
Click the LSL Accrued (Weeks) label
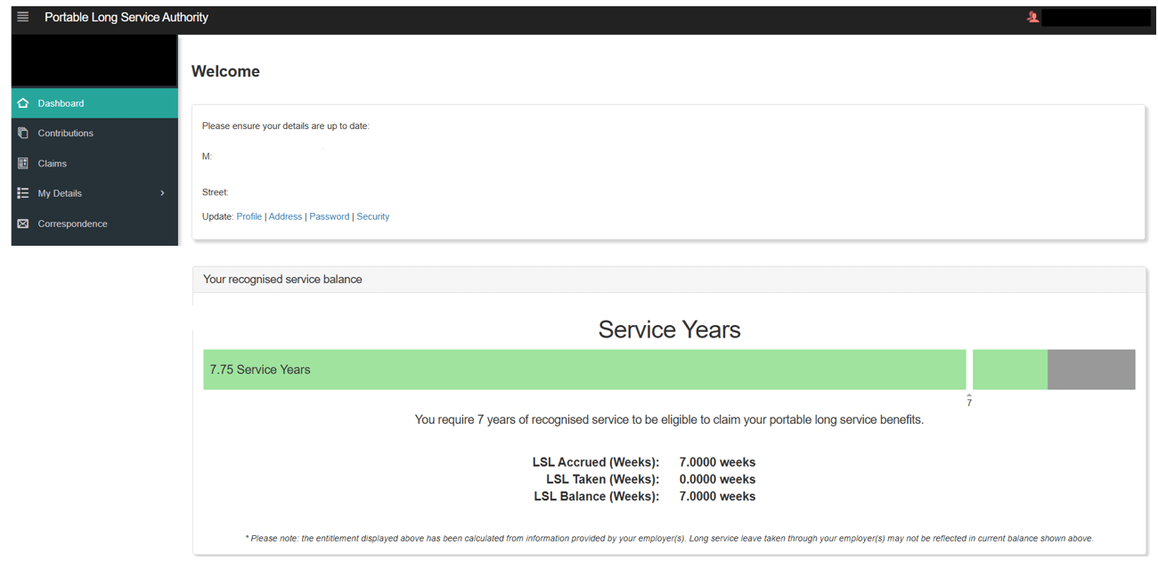[x=595, y=462]
